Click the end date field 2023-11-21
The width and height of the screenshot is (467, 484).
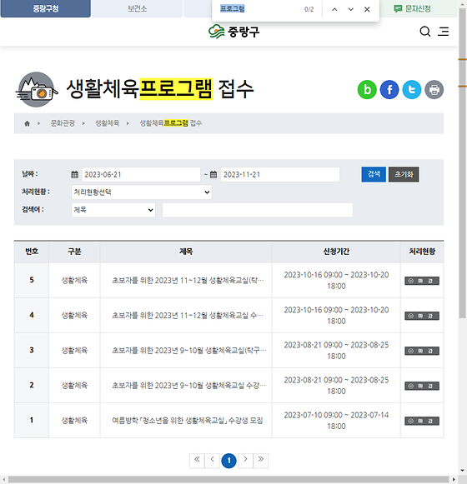(280, 175)
